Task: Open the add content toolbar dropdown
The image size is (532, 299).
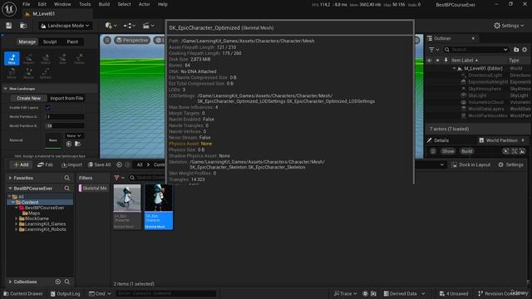Action: 111,26
